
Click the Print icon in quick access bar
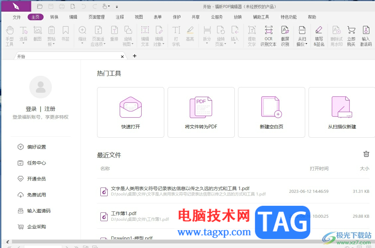point(62,6)
